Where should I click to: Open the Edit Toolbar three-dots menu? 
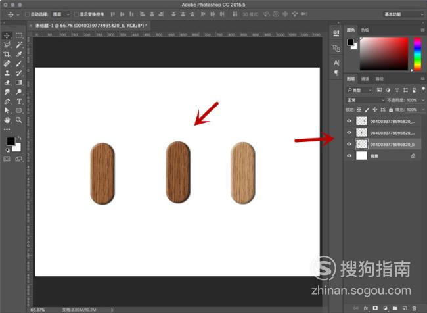(x=7, y=129)
